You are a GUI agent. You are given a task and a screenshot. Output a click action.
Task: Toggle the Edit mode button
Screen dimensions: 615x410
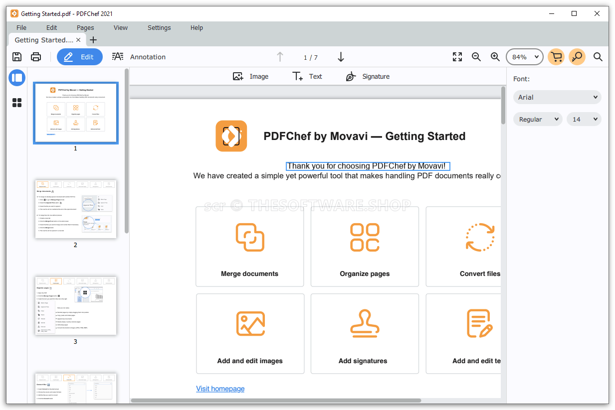click(80, 57)
